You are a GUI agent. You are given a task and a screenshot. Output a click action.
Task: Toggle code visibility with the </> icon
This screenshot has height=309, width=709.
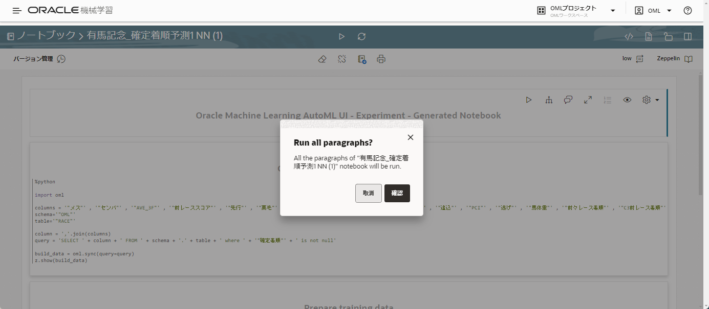click(x=629, y=36)
